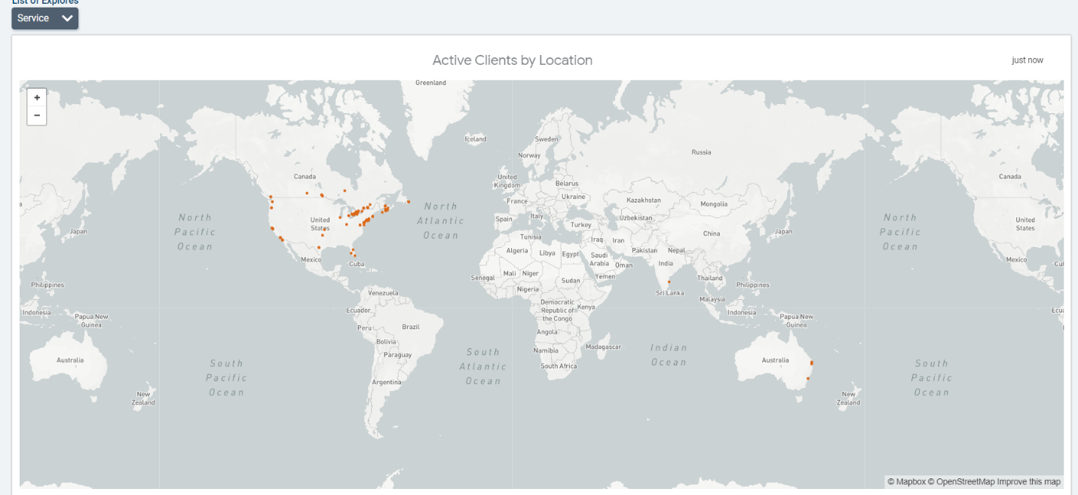
Task: Click the Improve this map link
Action: [x=1029, y=481]
